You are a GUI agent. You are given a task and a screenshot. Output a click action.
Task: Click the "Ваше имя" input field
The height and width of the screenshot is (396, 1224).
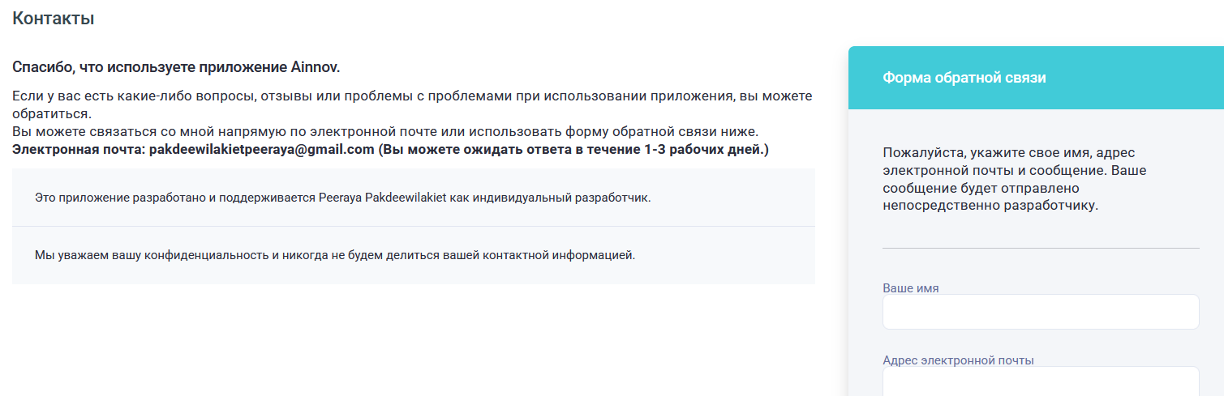[1040, 312]
